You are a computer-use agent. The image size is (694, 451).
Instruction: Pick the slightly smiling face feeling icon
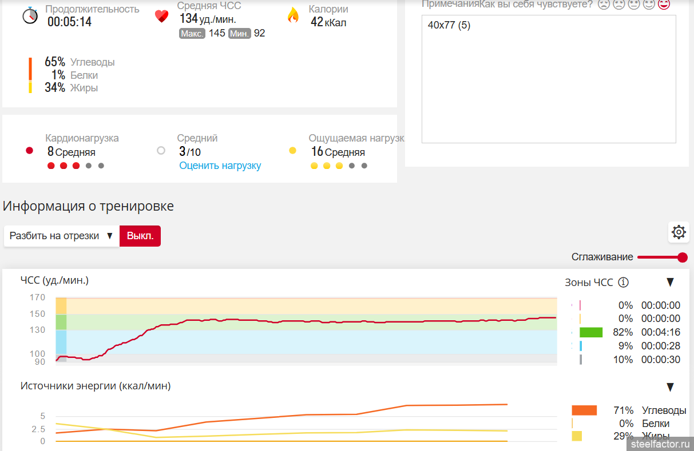(x=648, y=5)
